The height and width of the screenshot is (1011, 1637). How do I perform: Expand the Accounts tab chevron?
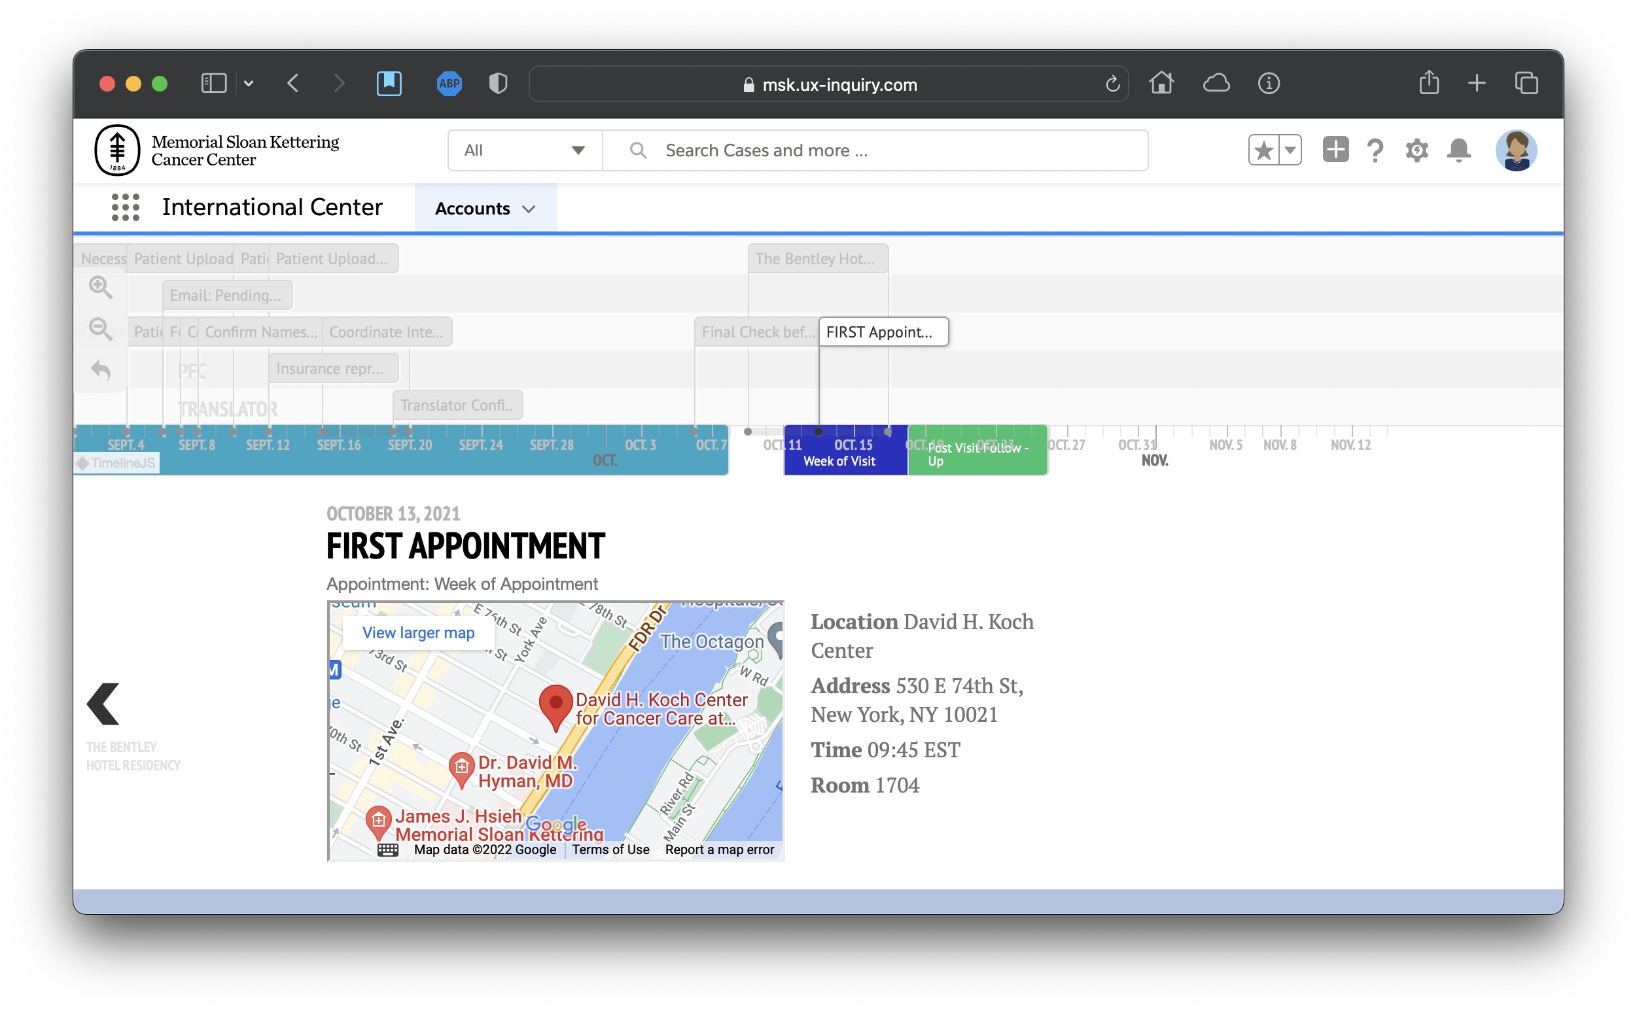coord(529,209)
